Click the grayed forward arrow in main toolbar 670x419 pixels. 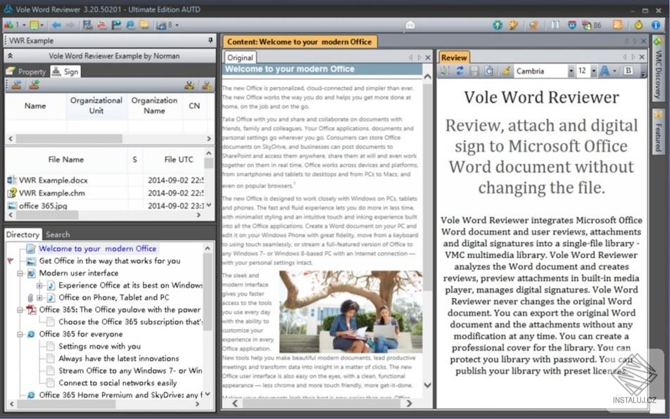point(70,25)
